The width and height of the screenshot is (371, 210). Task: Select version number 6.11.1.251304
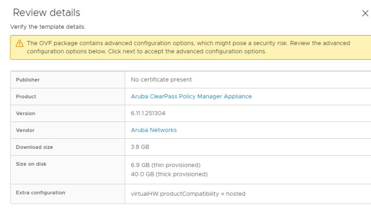(148, 113)
